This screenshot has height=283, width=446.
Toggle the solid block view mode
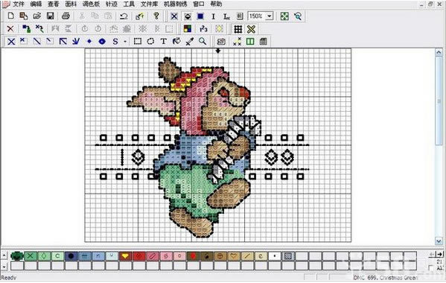click(x=200, y=16)
